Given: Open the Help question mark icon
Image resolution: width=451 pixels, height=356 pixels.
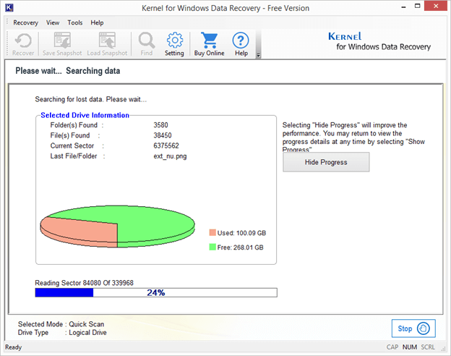Looking at the screenshot, I should click(241, 44).
